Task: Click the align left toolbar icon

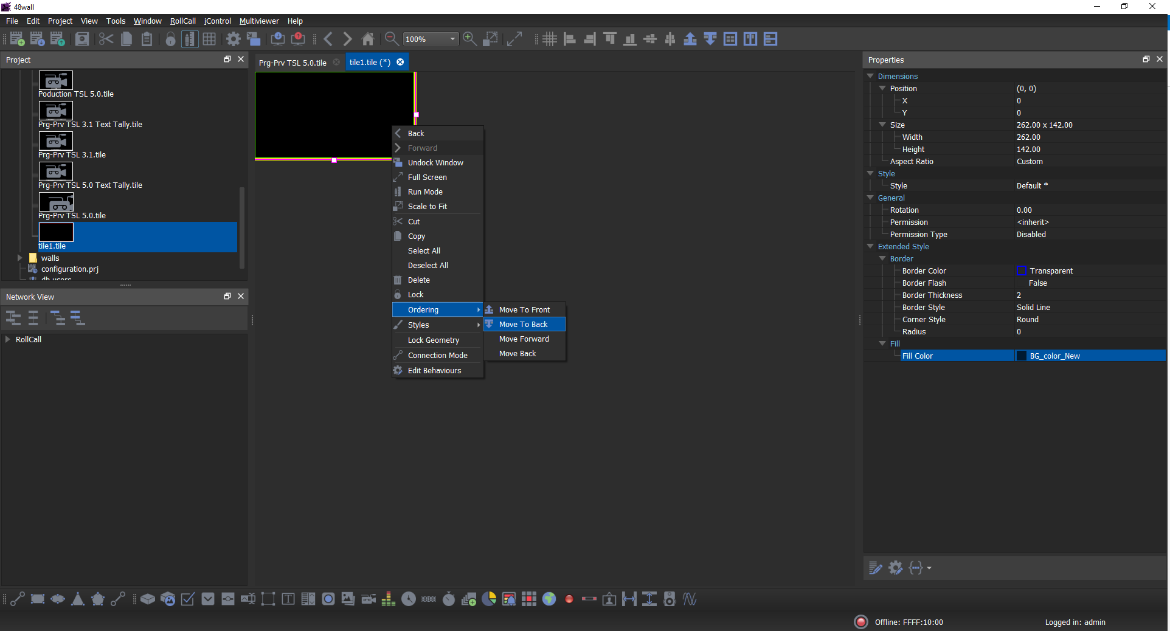Action: point(570,39)
